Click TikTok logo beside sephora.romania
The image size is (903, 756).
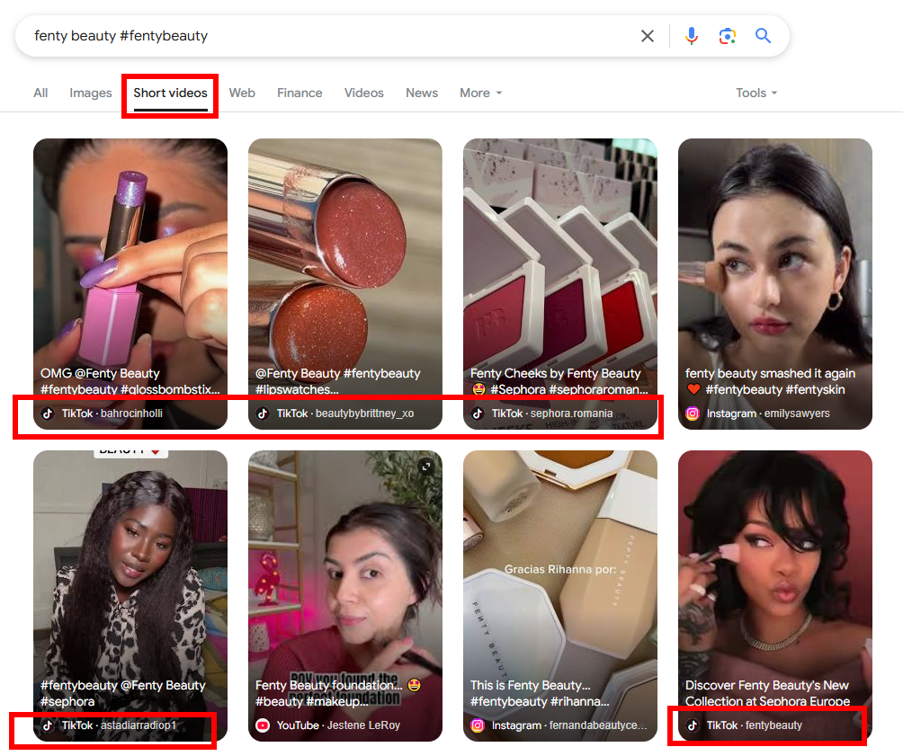point(478,414)
